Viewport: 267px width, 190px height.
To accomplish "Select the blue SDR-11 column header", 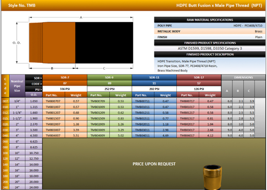I will pos(154,78).
